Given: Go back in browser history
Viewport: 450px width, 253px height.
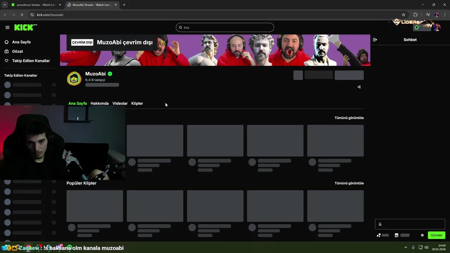Looking at the screenshot, I should click(5, 15).
